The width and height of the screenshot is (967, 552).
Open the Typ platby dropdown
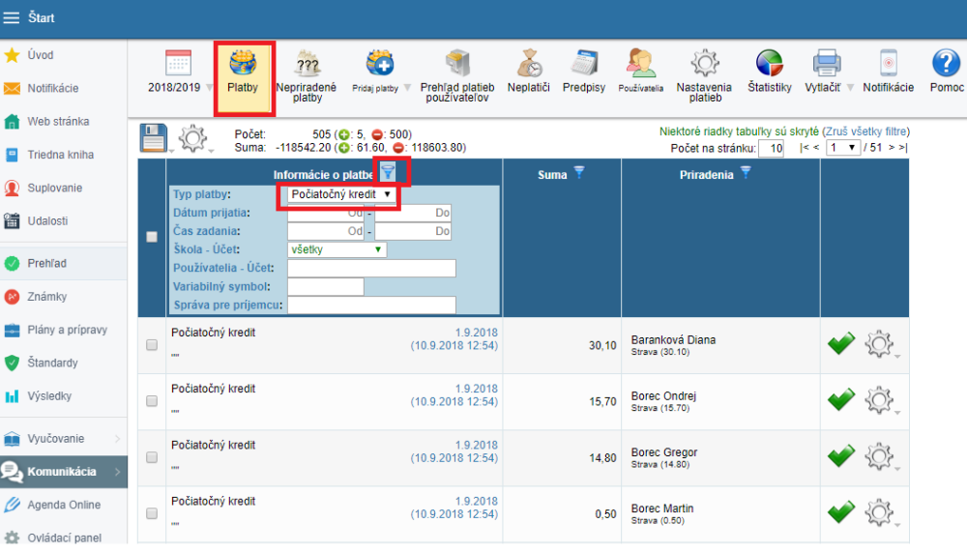click(341, 194)
